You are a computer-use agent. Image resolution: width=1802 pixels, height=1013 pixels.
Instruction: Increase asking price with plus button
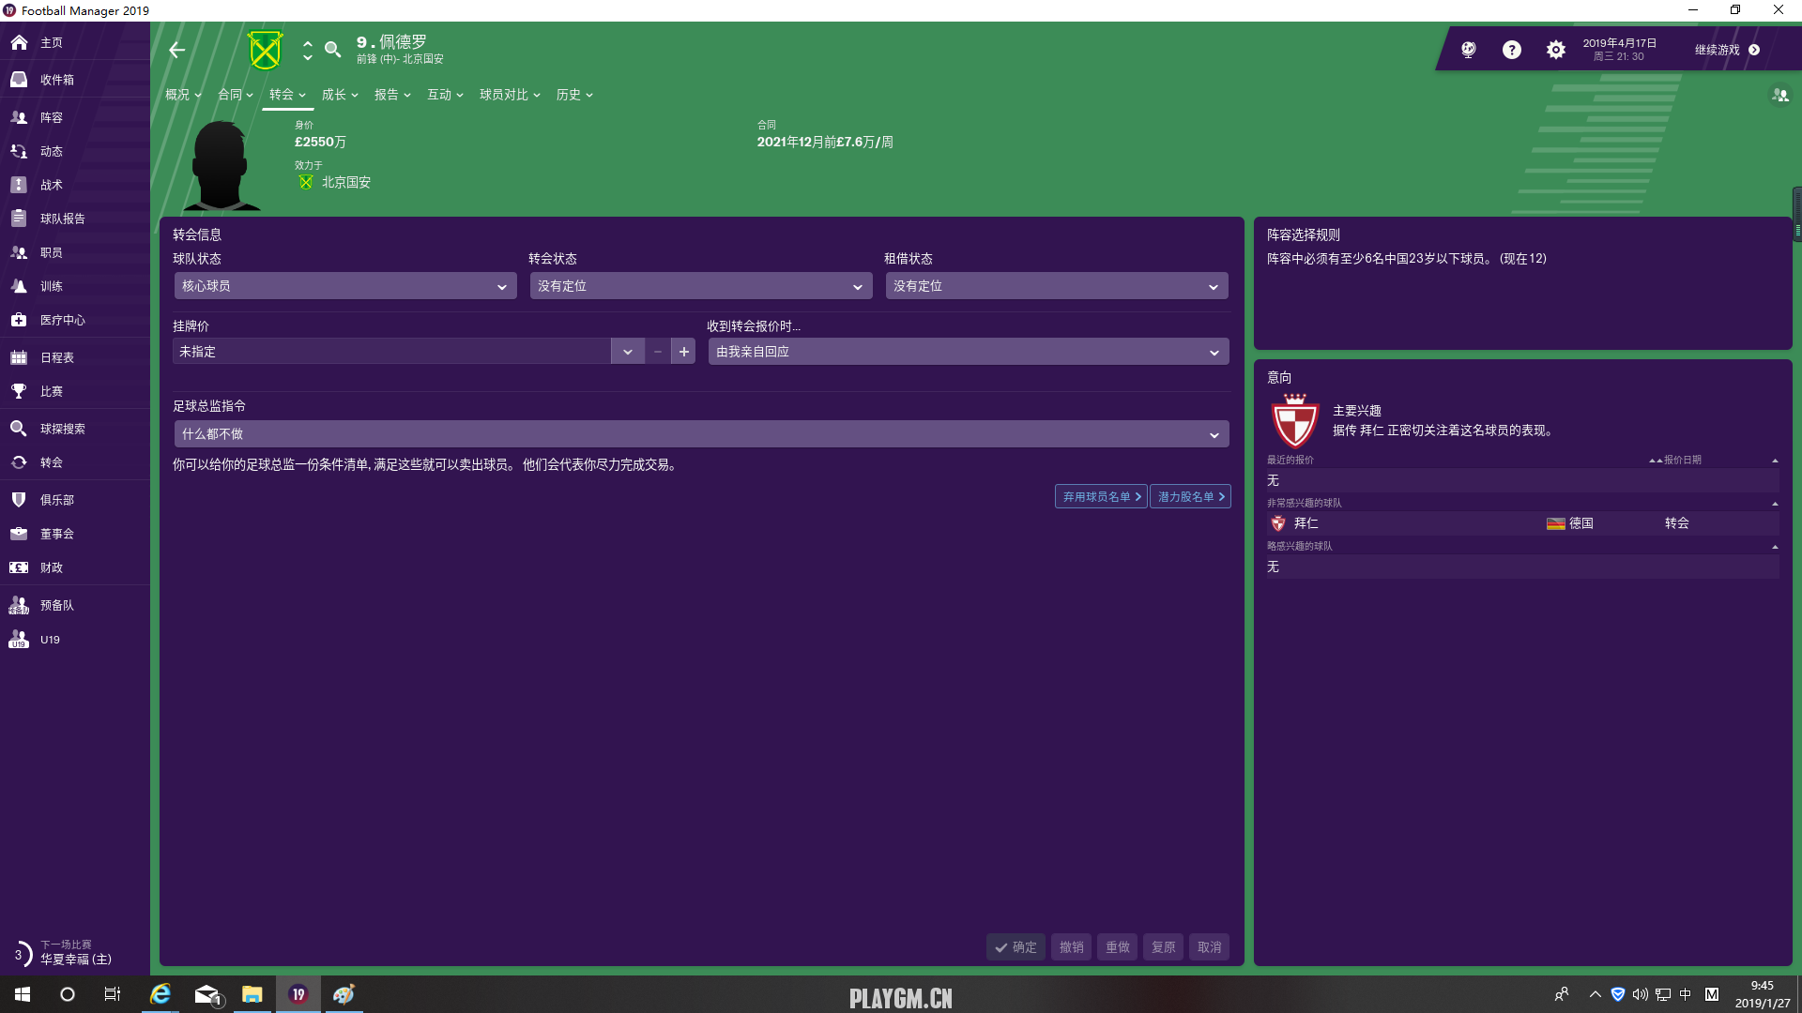(x=684, y=352)
